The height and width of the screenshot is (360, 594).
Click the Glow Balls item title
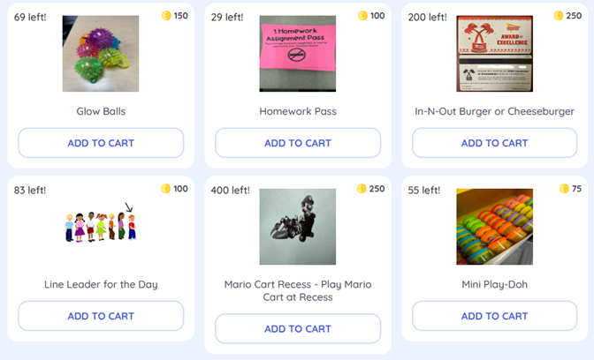[101, 112]
